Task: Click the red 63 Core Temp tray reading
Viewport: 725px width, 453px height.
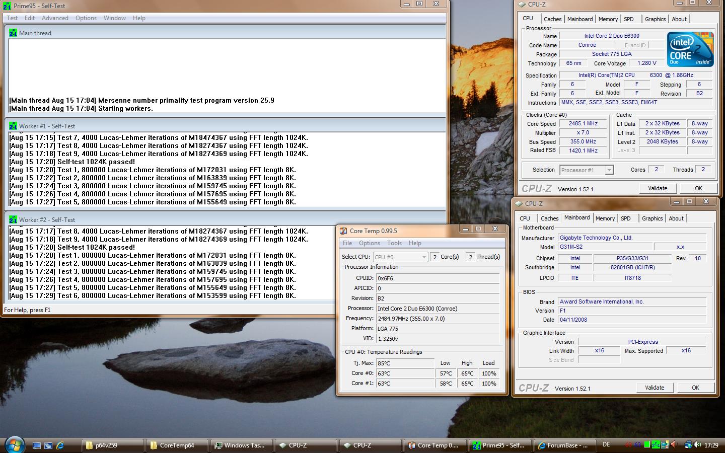Action: tap(628, 445)
